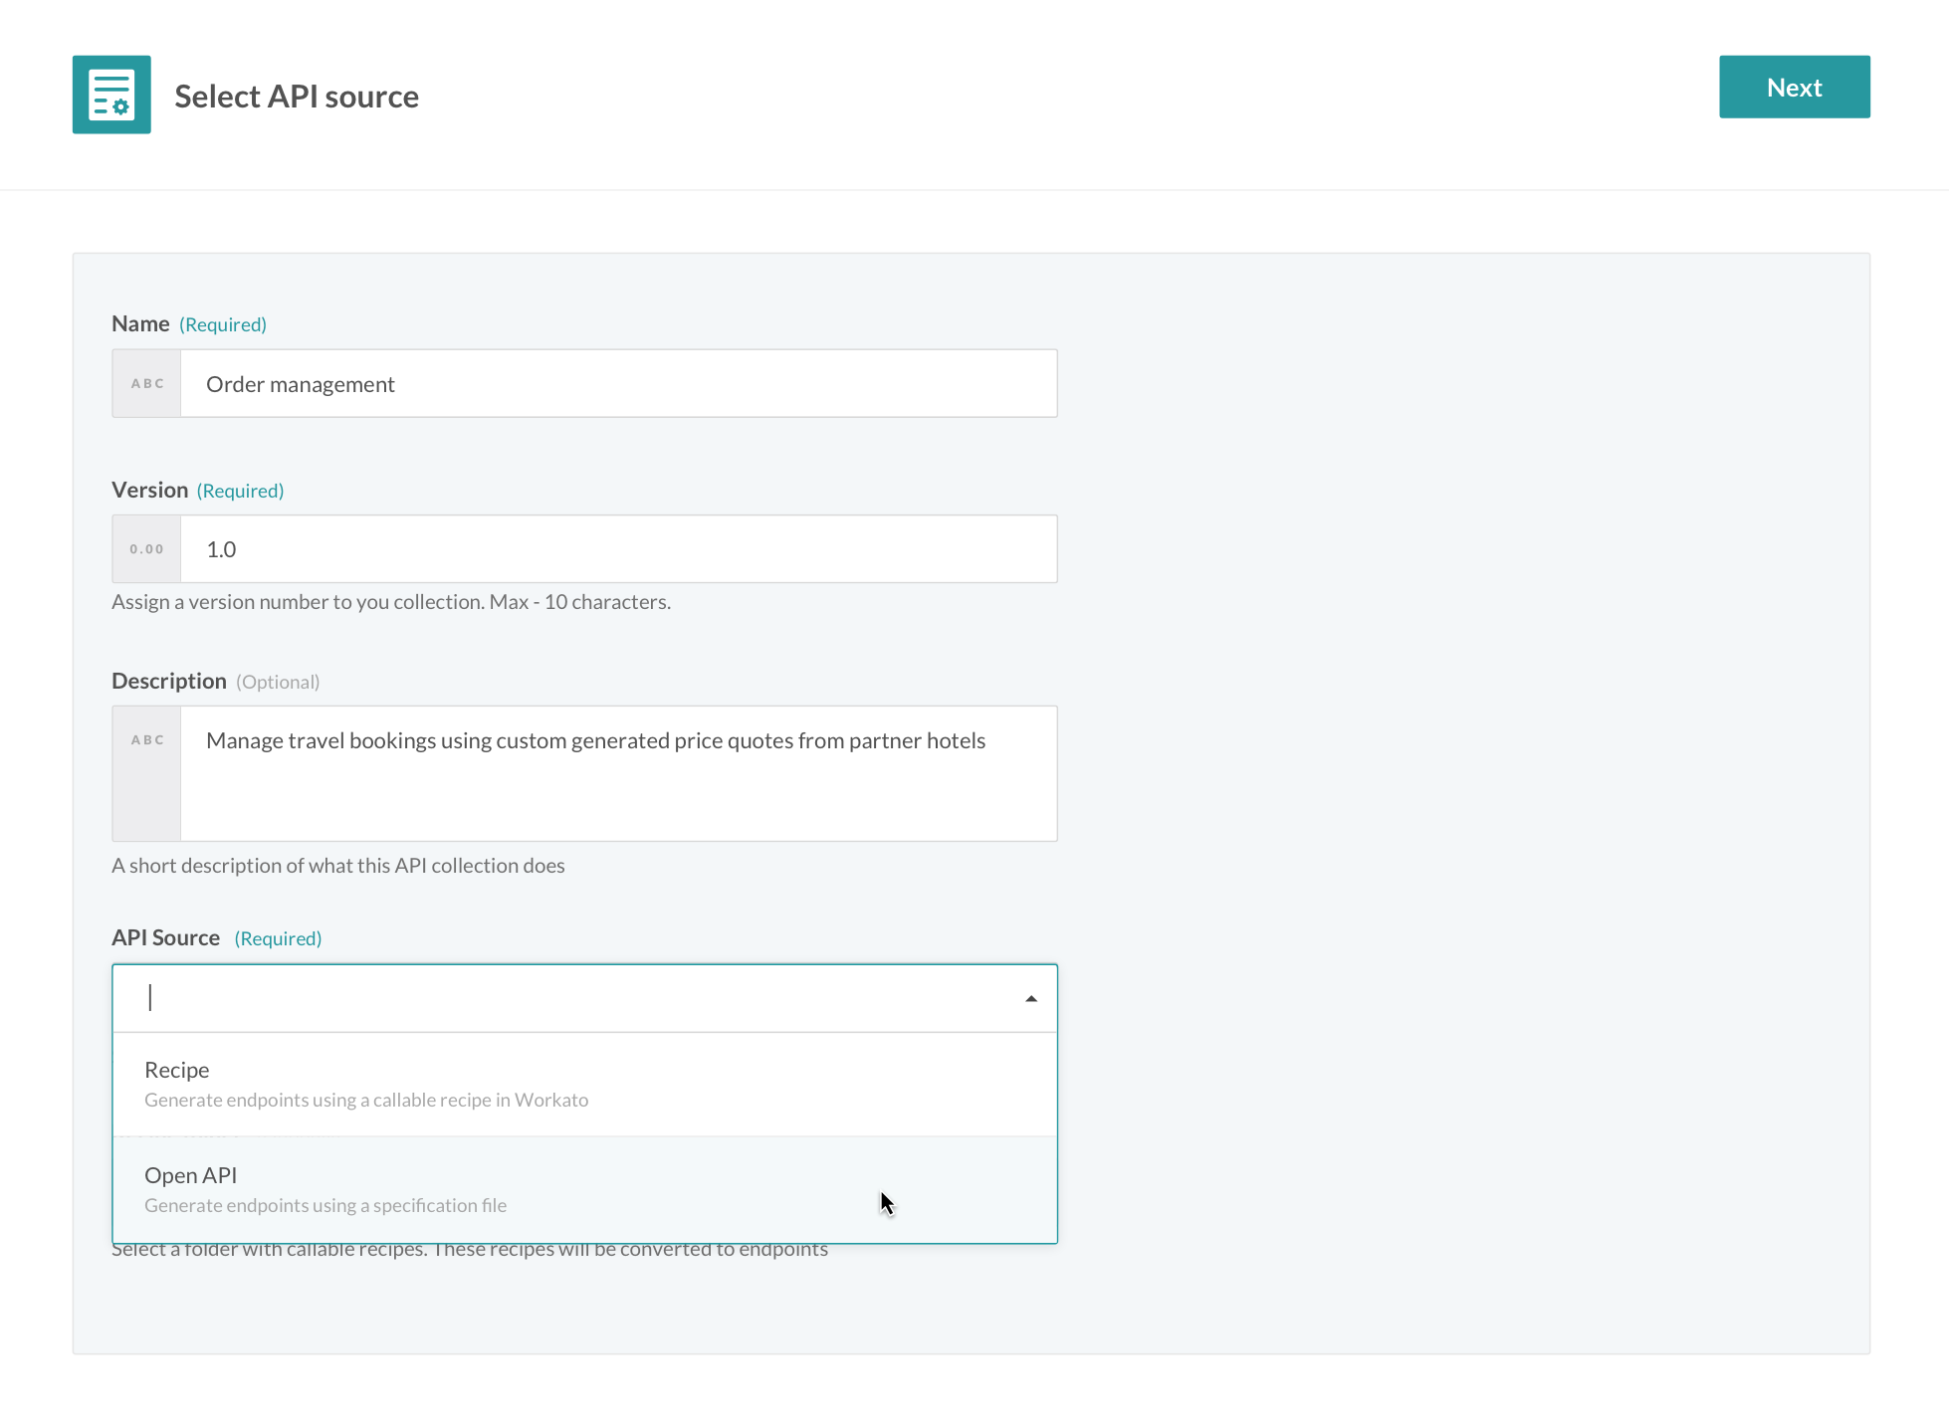Viewport: 1949px width, 1423px height.
Task: Click the ABC type icon beside Name
Action: 147,384
